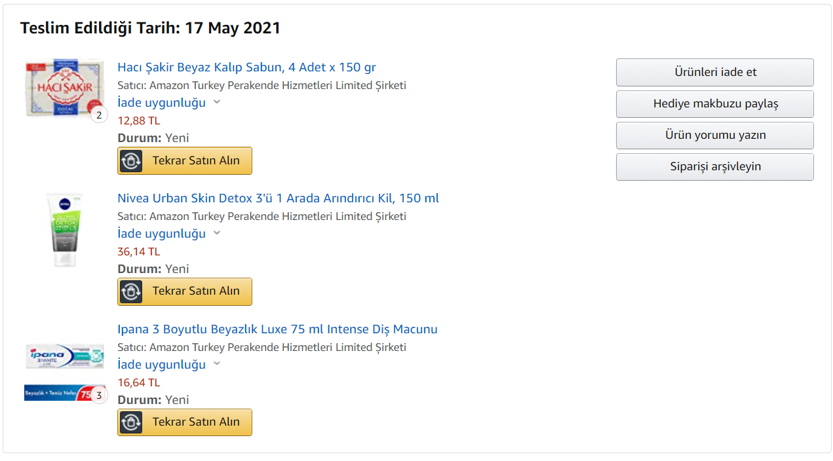This screenshot has width=833, height=461.
Task: Open Nivea Urban Skin Detox product image
Action: [x=64, y=230]
